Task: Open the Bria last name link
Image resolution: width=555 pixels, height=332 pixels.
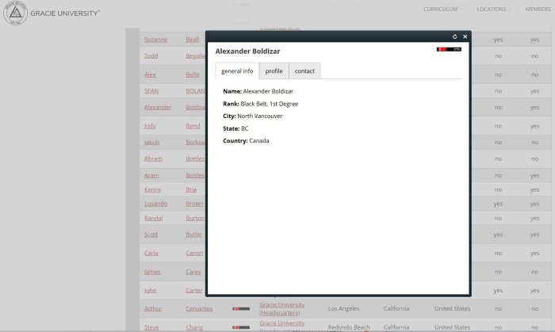Action: click(191, 189)
